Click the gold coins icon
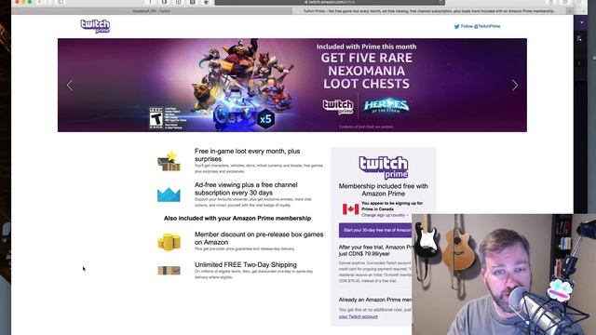596x335 pixels. 169,242
